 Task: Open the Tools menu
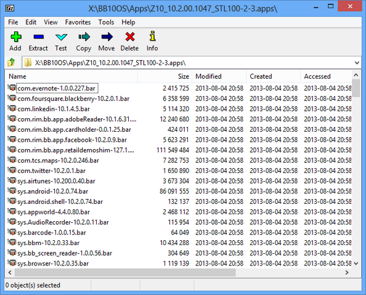pos(106,22)
